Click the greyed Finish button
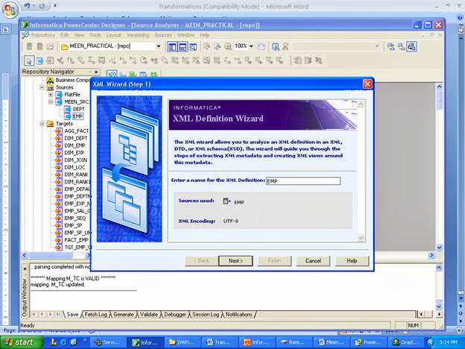465x349 pixels. tap(274, 261)
